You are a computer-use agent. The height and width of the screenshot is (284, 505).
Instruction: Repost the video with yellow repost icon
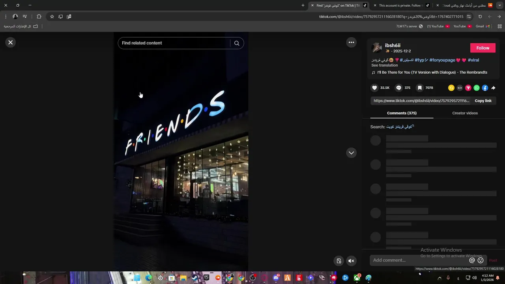[451, 88]
